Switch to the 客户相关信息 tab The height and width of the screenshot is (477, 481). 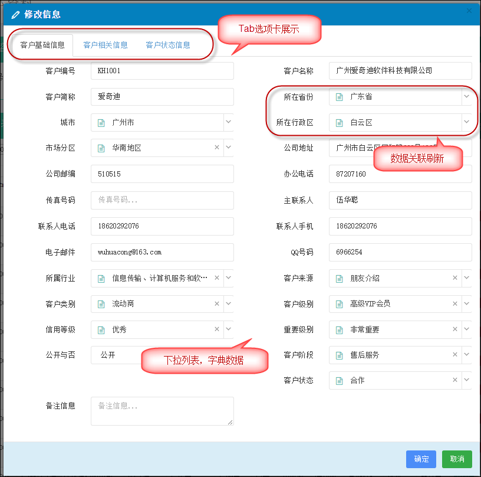(105, 45)
